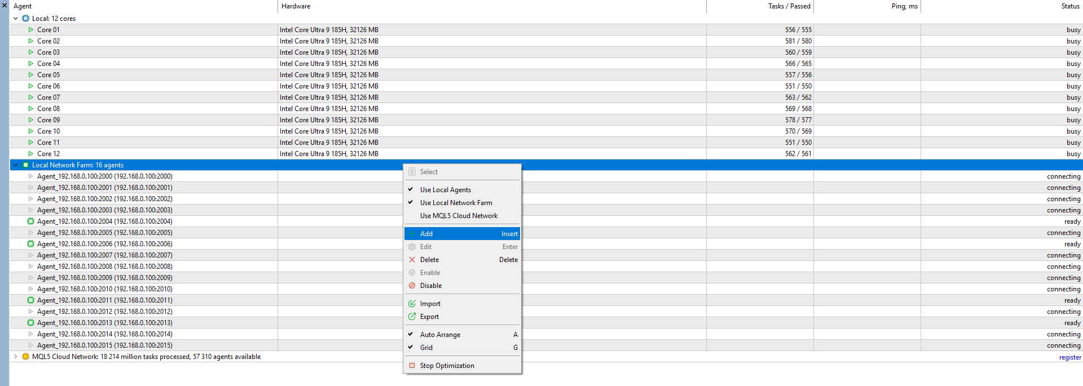This screenshot has width=1083, height=386.
Task: Click ready status of Agent_192.168.0.100:2004
Action: (x=1072, y=221)
